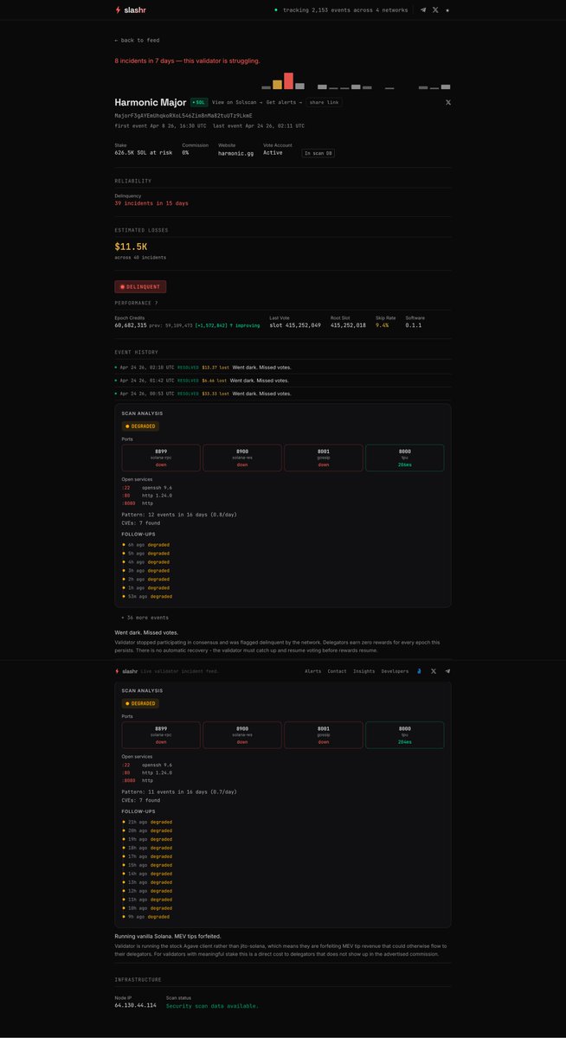566x1038 pixels.
Task: Click the SOL network badge
Action: 199,102
